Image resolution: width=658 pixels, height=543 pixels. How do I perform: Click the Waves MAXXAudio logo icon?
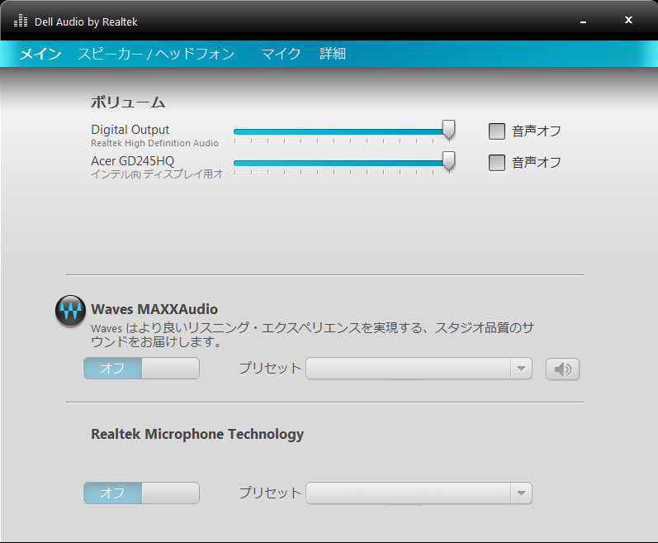pyautogui.click(x=70, y=311)
